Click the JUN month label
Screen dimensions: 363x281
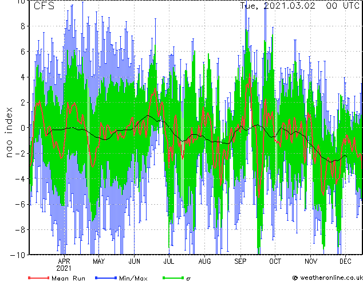point(135,262)
